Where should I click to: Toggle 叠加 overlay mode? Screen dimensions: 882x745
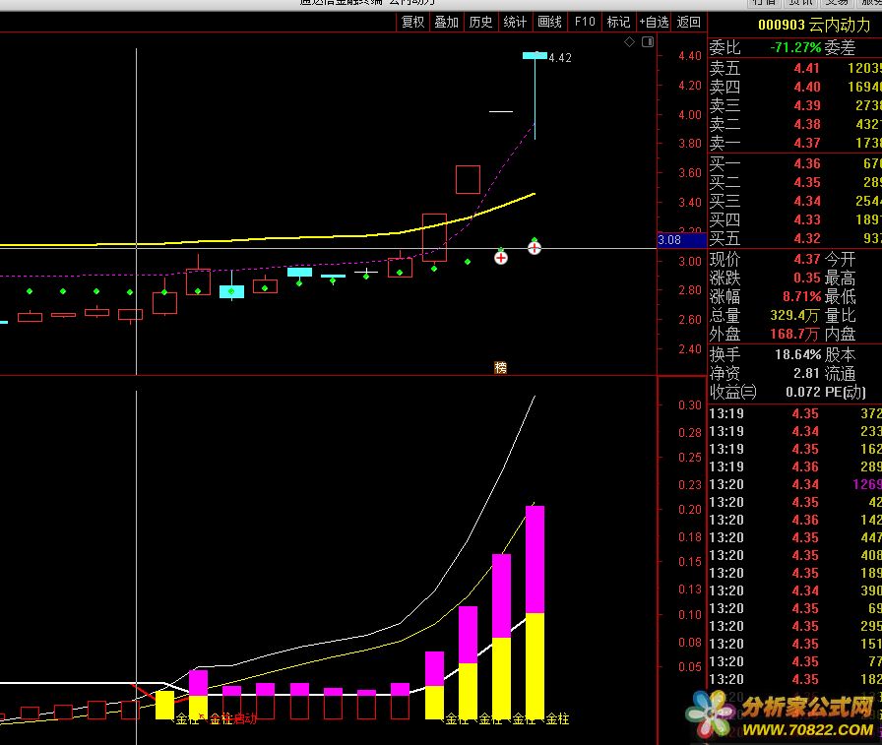[447, 22]
